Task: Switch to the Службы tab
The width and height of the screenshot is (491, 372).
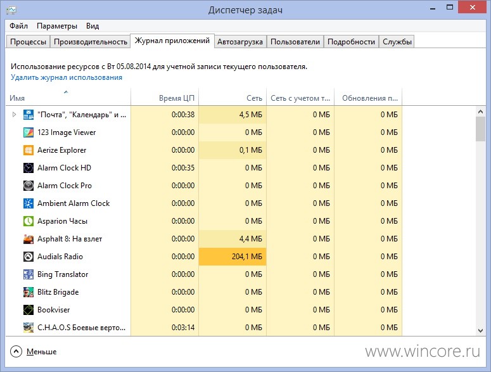Action: 397,42
